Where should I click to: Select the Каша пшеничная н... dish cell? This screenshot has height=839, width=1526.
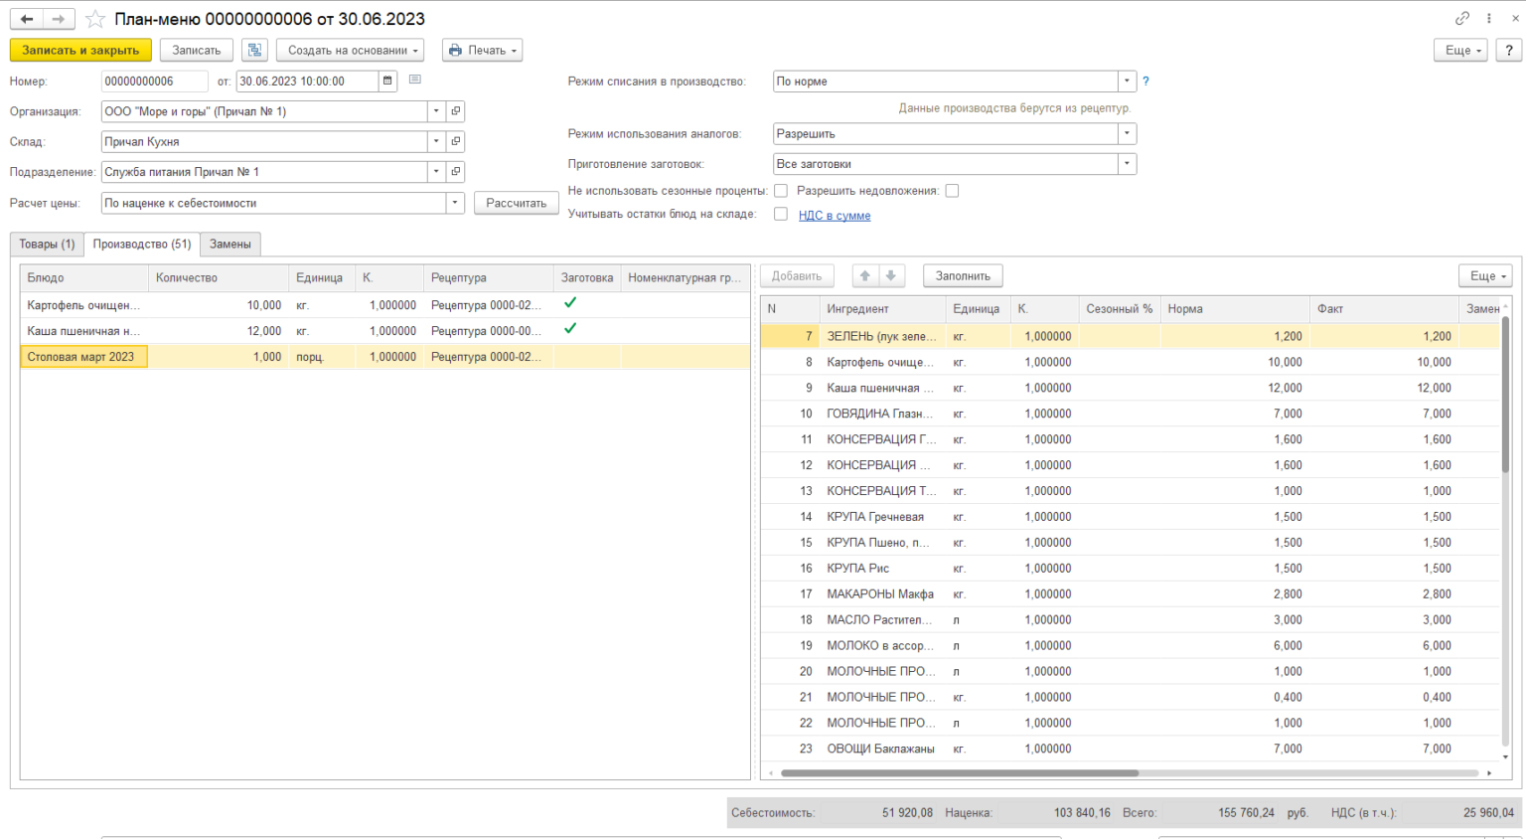[x=84, y=331]
